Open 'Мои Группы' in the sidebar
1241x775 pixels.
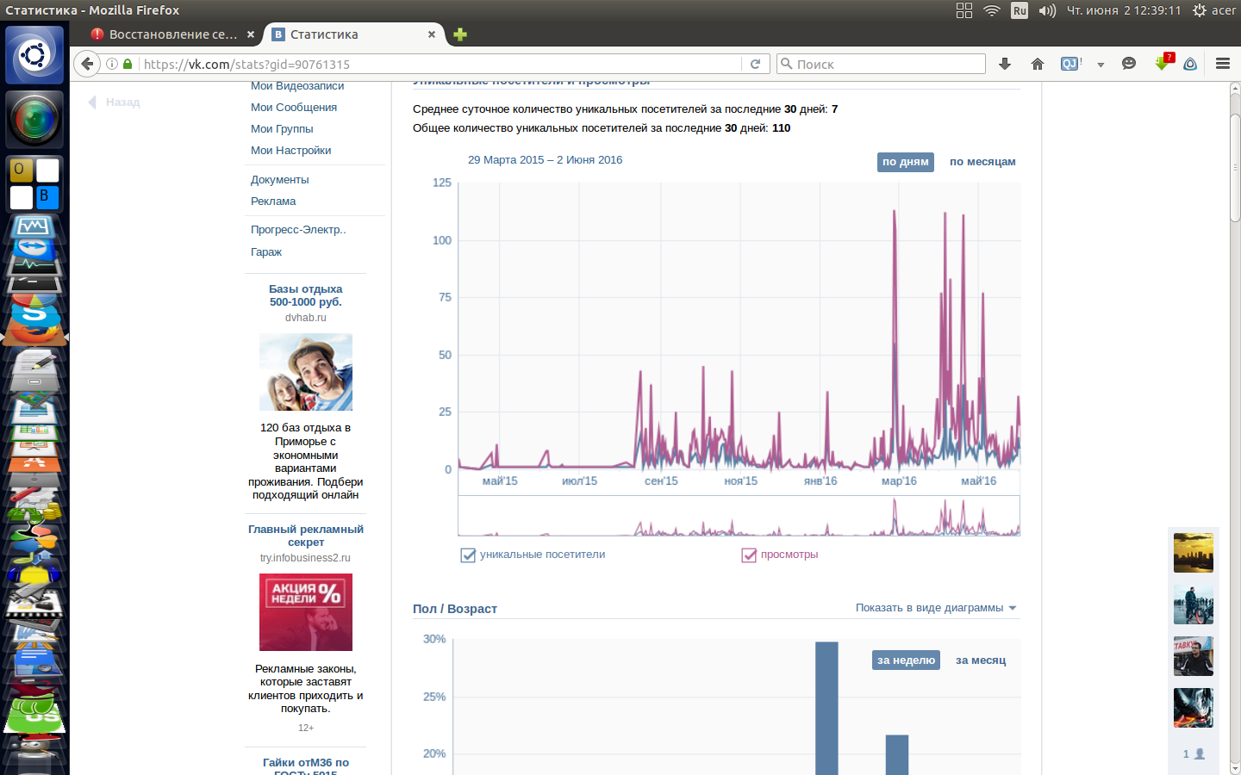[x=282, y=129]
